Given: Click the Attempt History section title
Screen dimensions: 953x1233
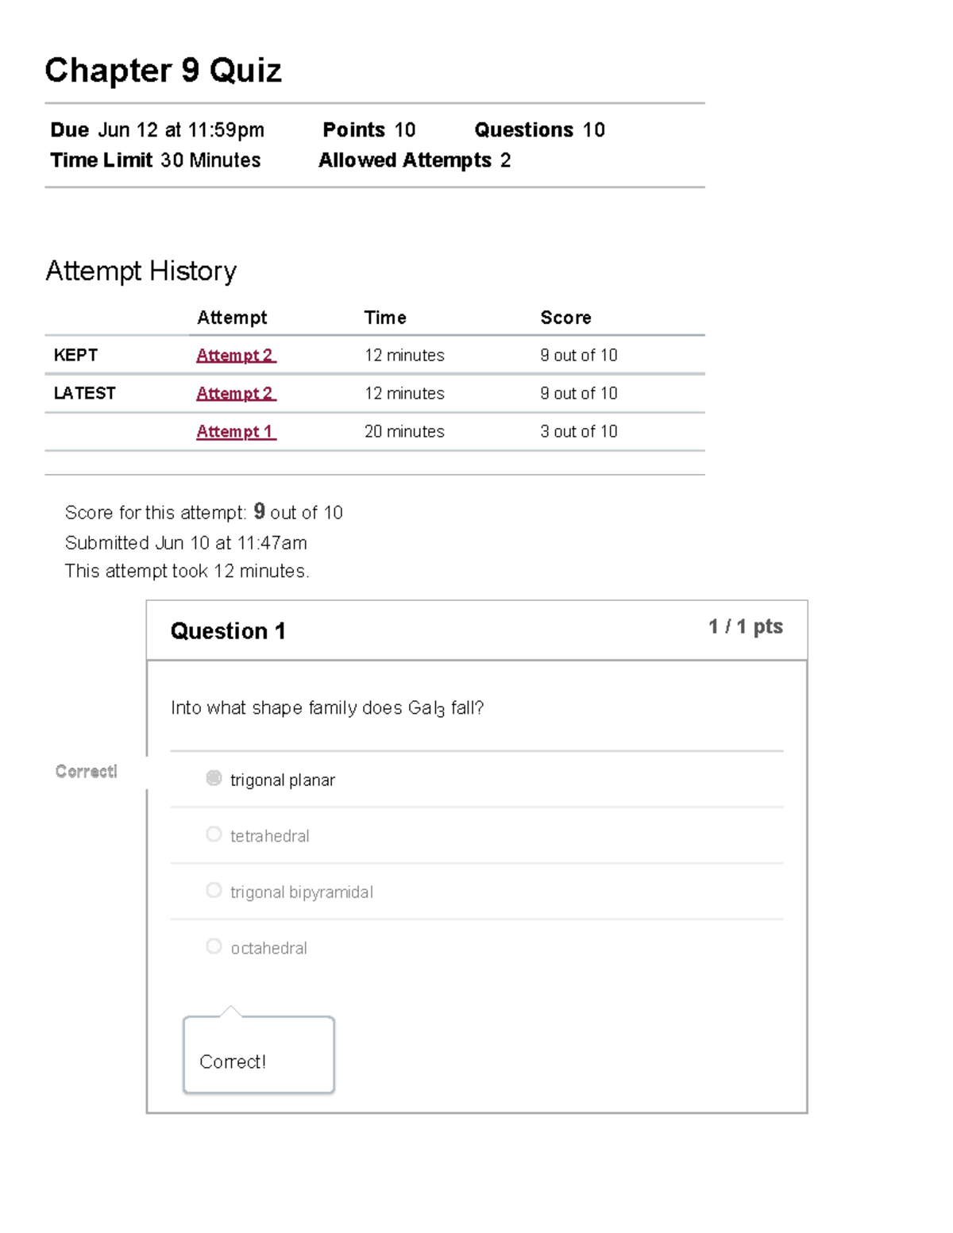Looking at the screenshot, I should point(141,271).
